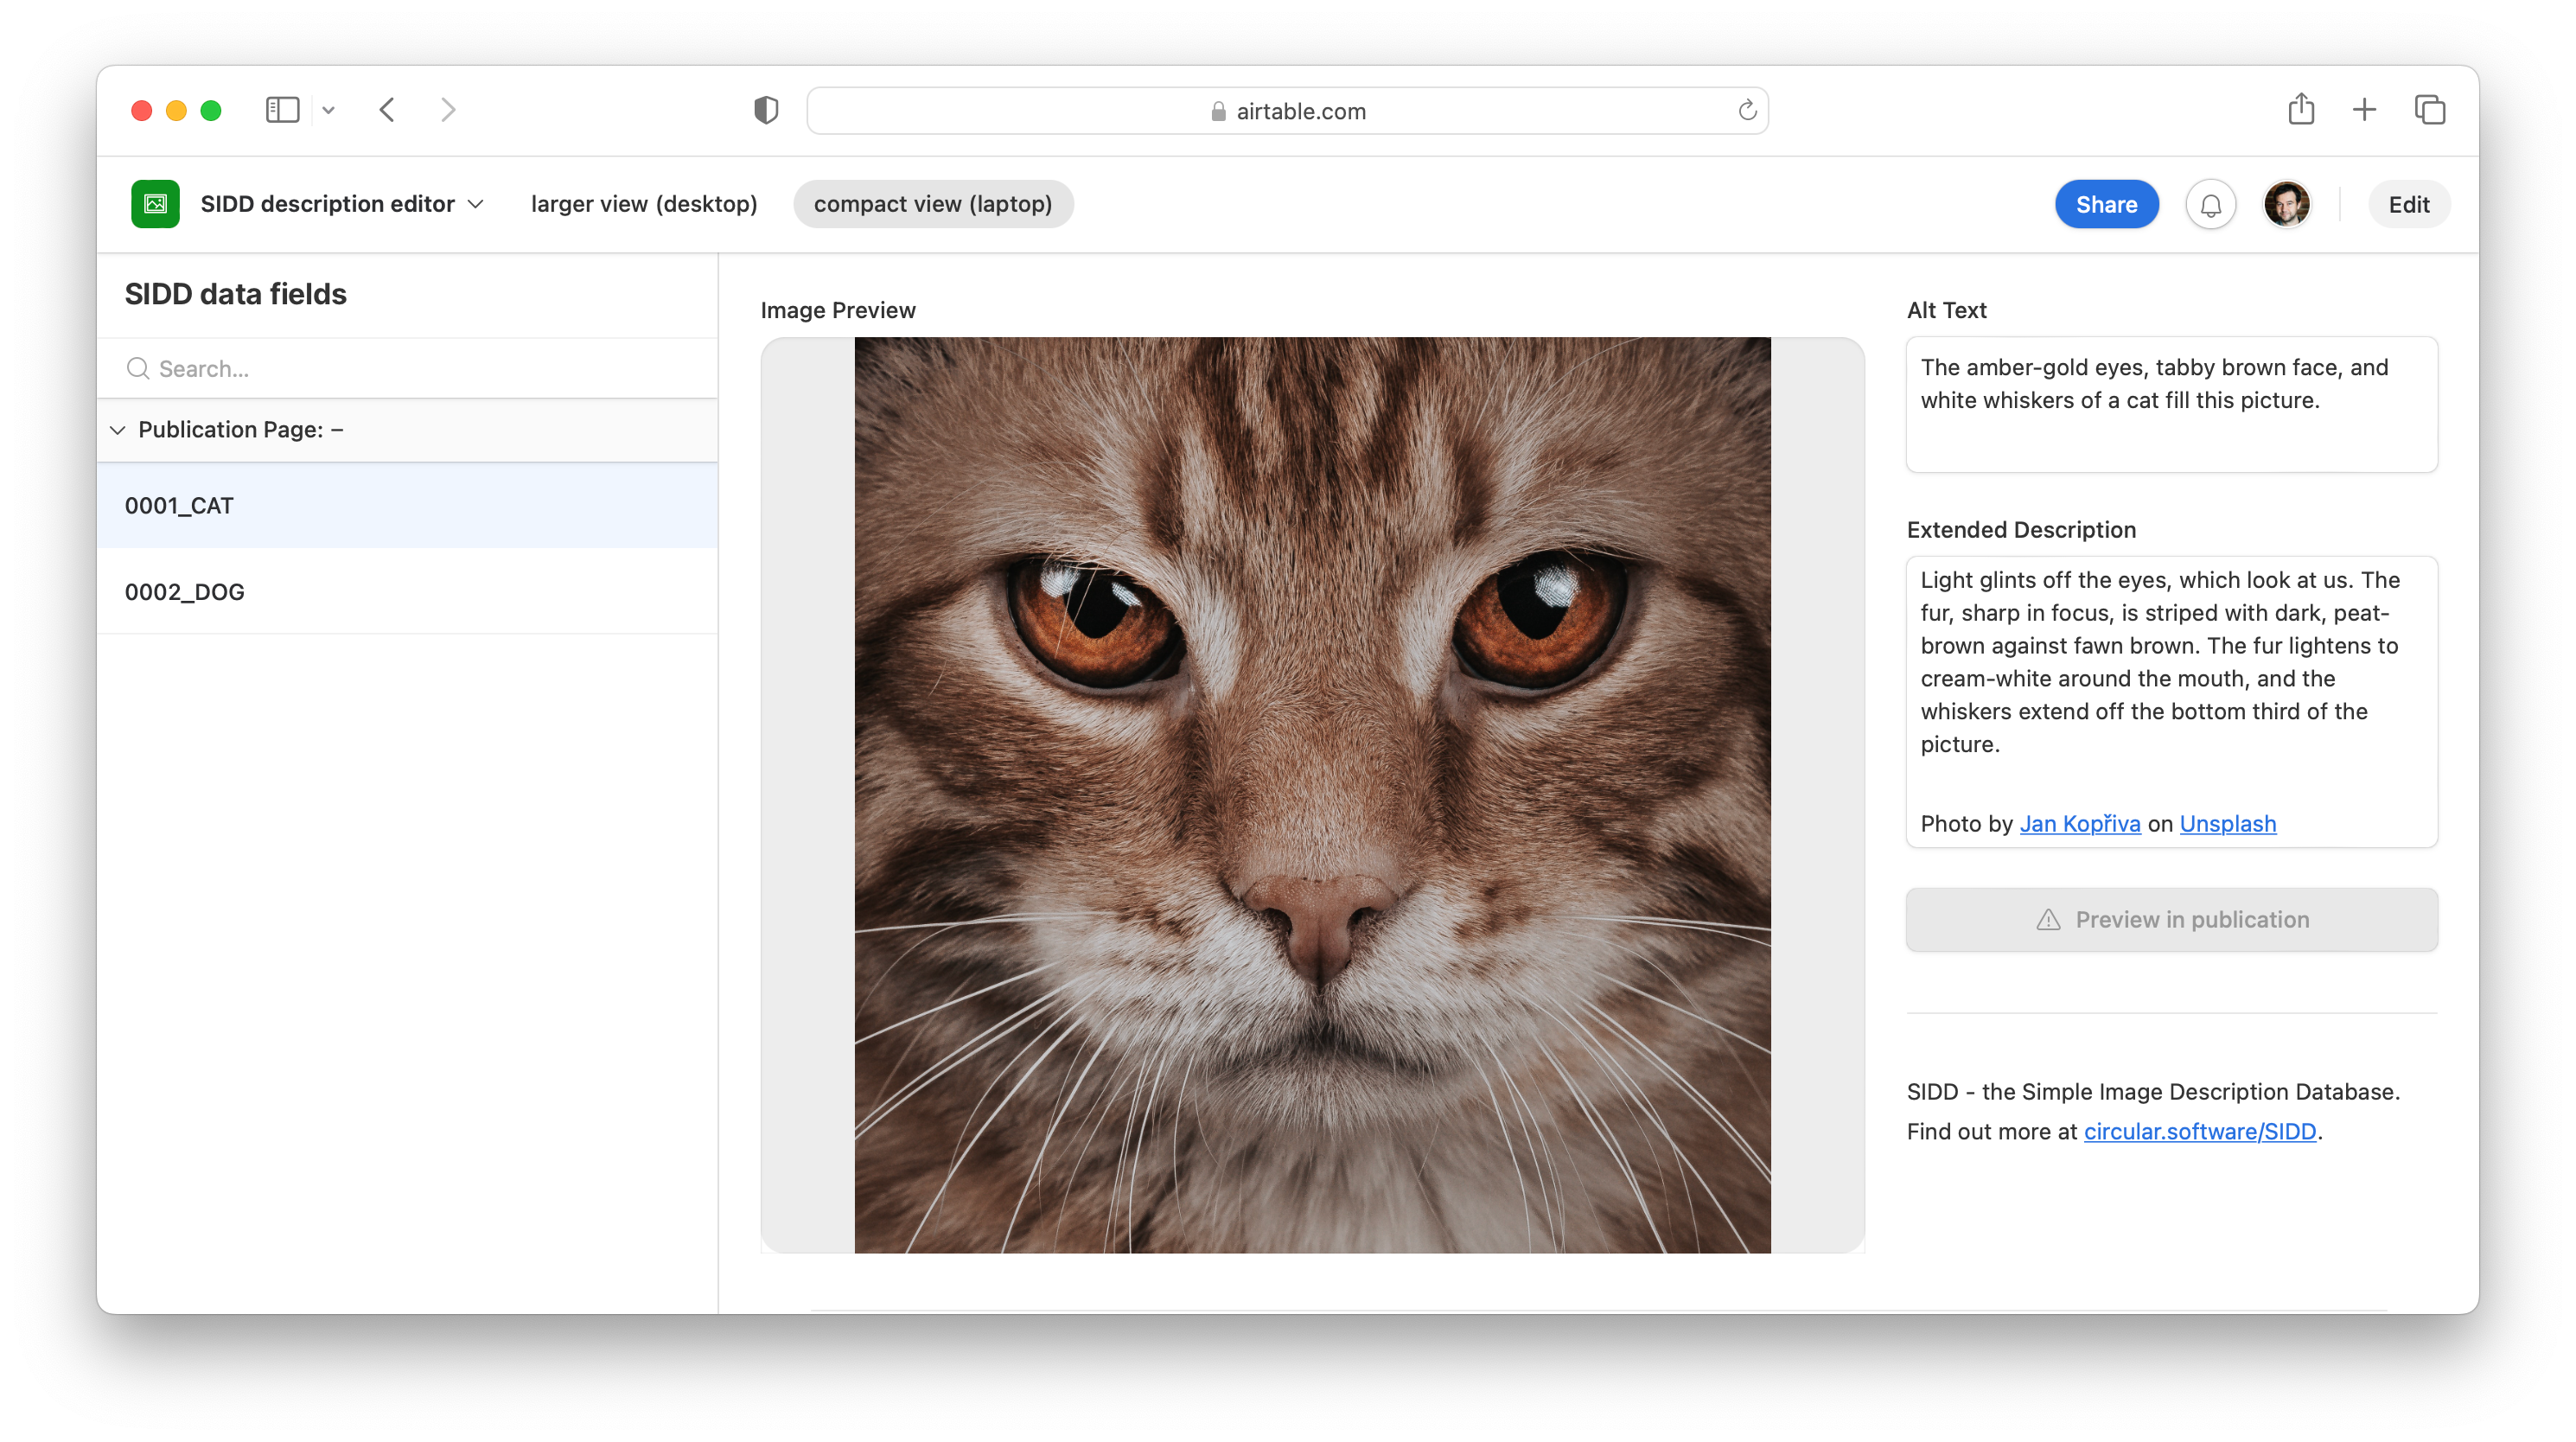Collapse the Publication Page group
This screenshot has height=1442, width=2576.
click(x=118, y=430)
